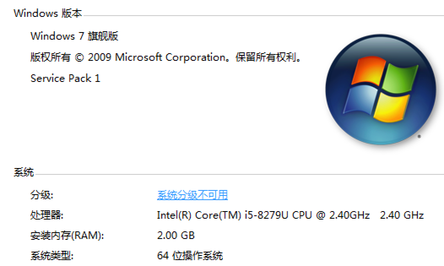The width and height of the screenshot is (444, 266).
Task: Click the divider line beside Windows 版本
Action: pyautogui.click(x=262, y=16)
